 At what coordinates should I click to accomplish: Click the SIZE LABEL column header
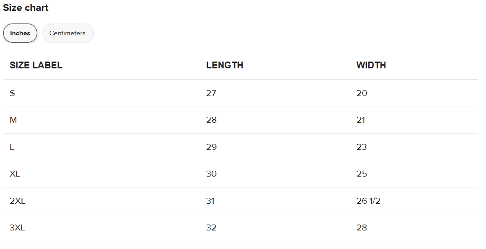tap(36, 65)
